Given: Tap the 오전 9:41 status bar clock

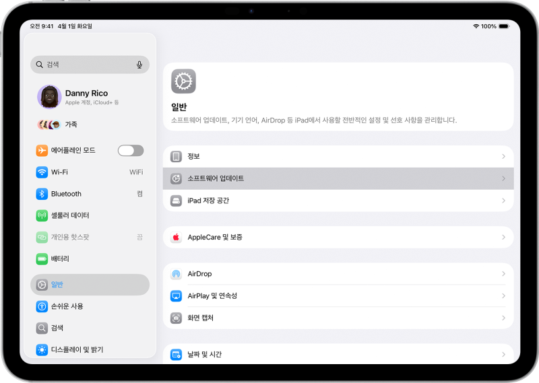Looking at the screenshot, I should (x=42, y=26).
